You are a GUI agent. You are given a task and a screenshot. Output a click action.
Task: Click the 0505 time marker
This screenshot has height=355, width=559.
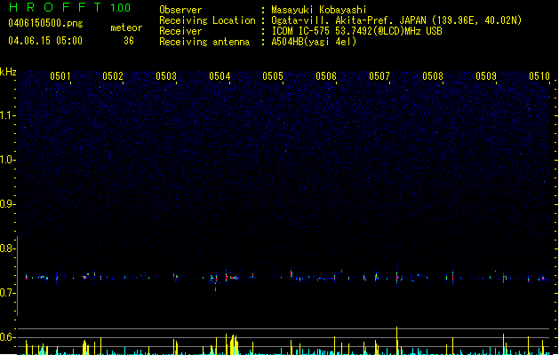click(x=273, y=76)
